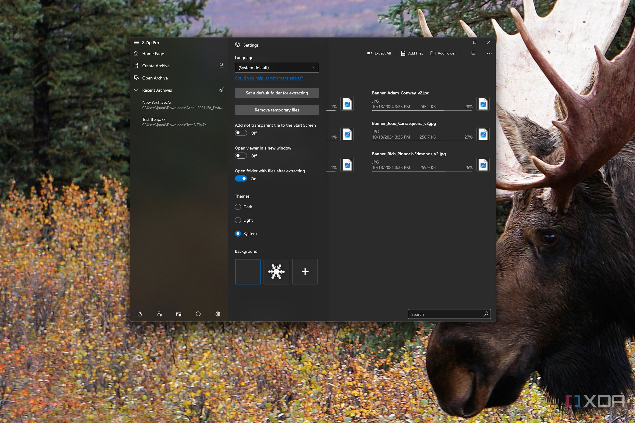Viewport: 635px width, 423px height.
Task: Click Remove temporary files button
Action: pos(277,110)
